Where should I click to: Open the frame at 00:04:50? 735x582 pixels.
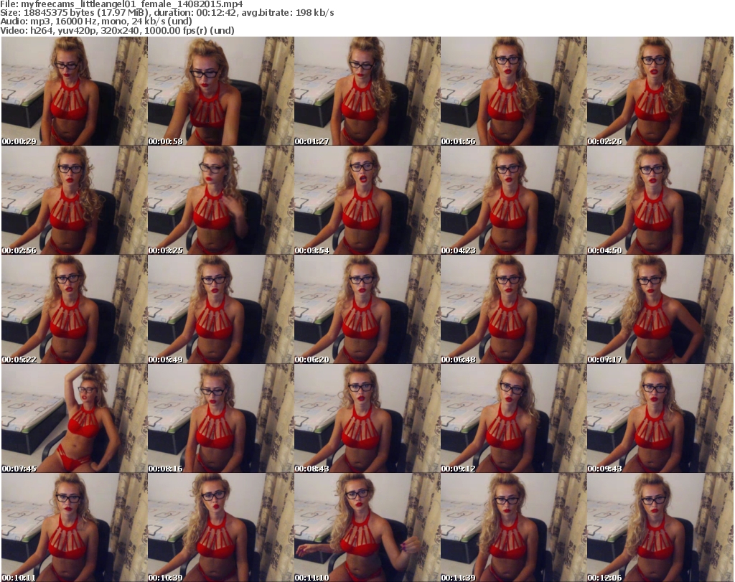click(660, 200)
